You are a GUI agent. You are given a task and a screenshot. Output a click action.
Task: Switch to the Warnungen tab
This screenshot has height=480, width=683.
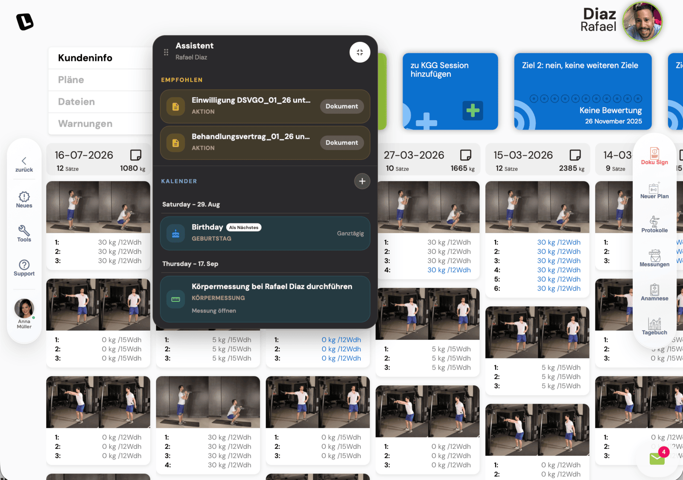100,124
